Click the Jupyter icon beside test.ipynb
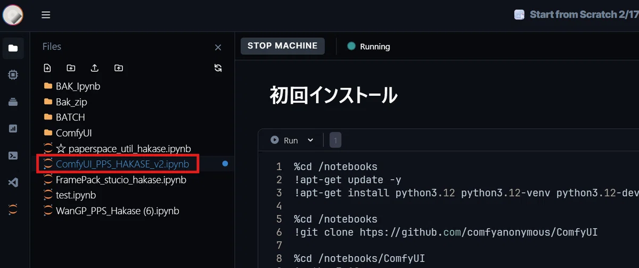Image resolution: width=639 pixels, height=268 pixels. [48, 195]
